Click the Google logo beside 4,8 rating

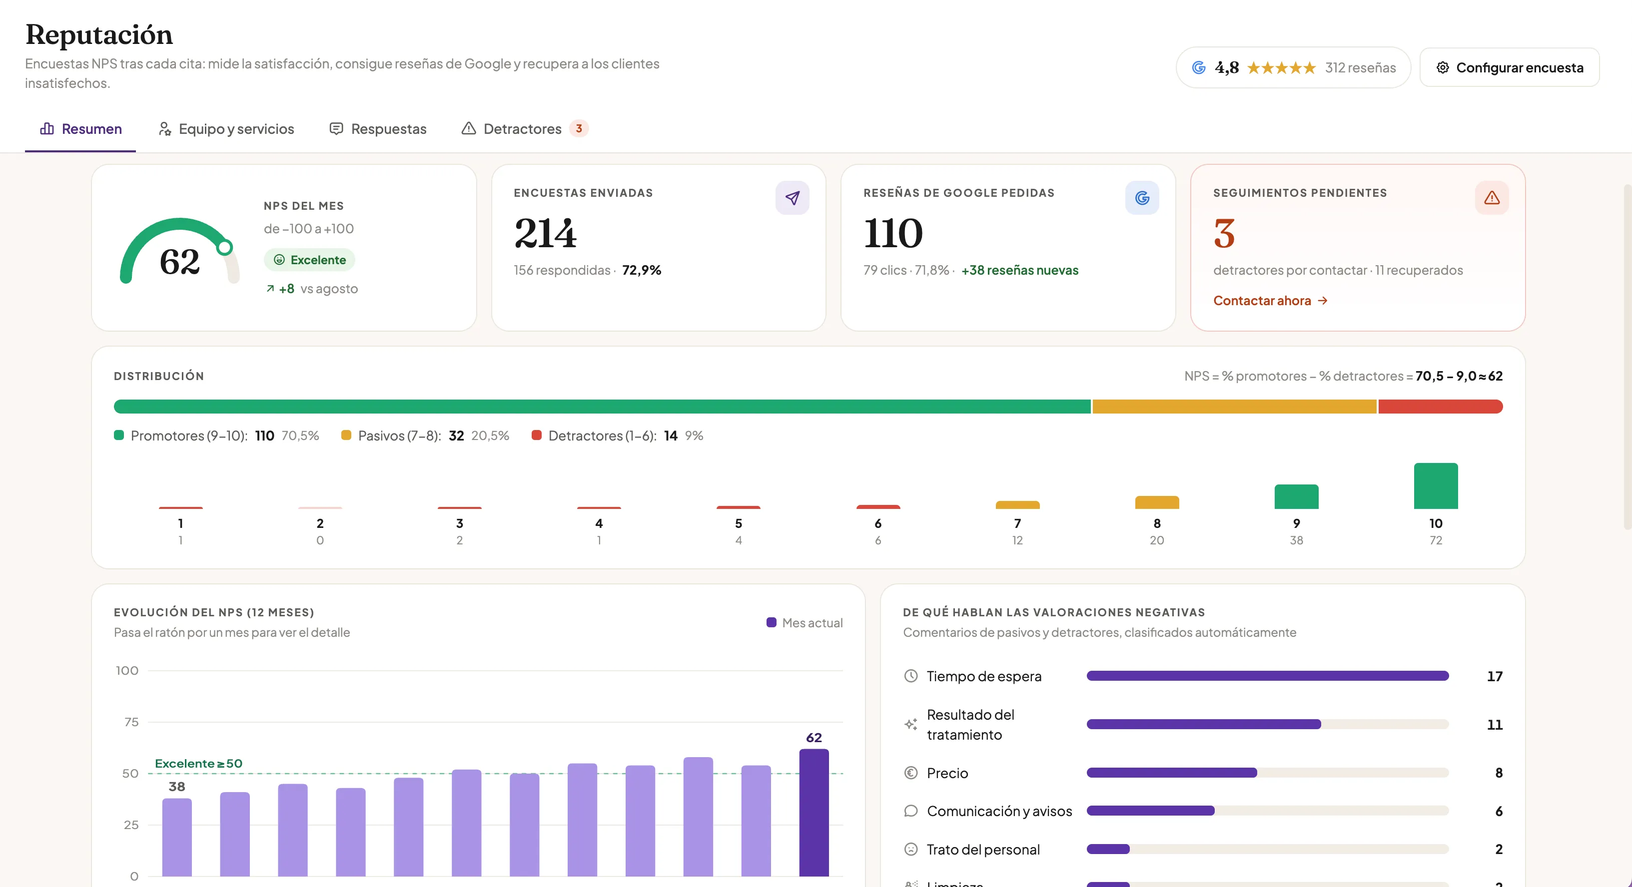[1199, 67]
